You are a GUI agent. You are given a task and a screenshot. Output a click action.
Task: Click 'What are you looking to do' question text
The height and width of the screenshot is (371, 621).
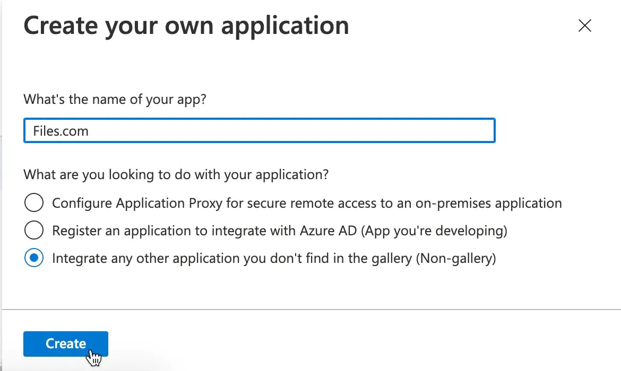point(176,174)
